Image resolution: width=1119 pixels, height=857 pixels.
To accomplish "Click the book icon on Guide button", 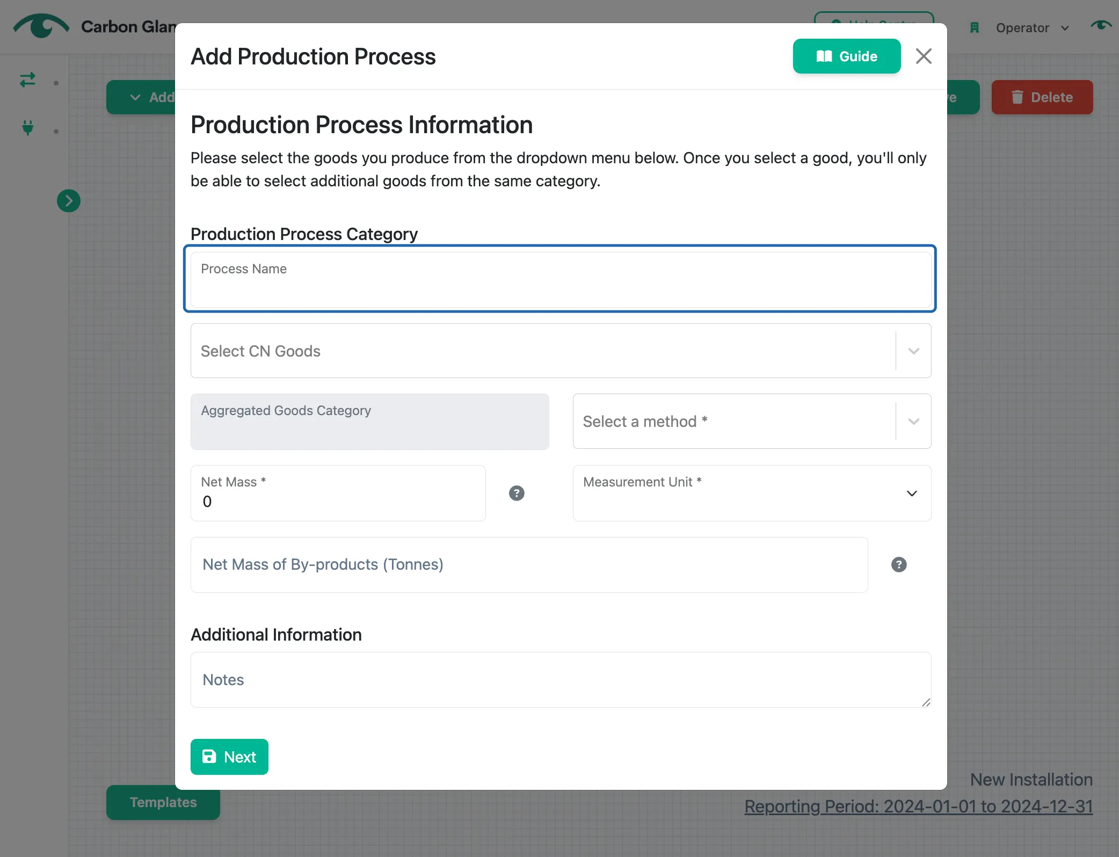I will tap(824, 56).
